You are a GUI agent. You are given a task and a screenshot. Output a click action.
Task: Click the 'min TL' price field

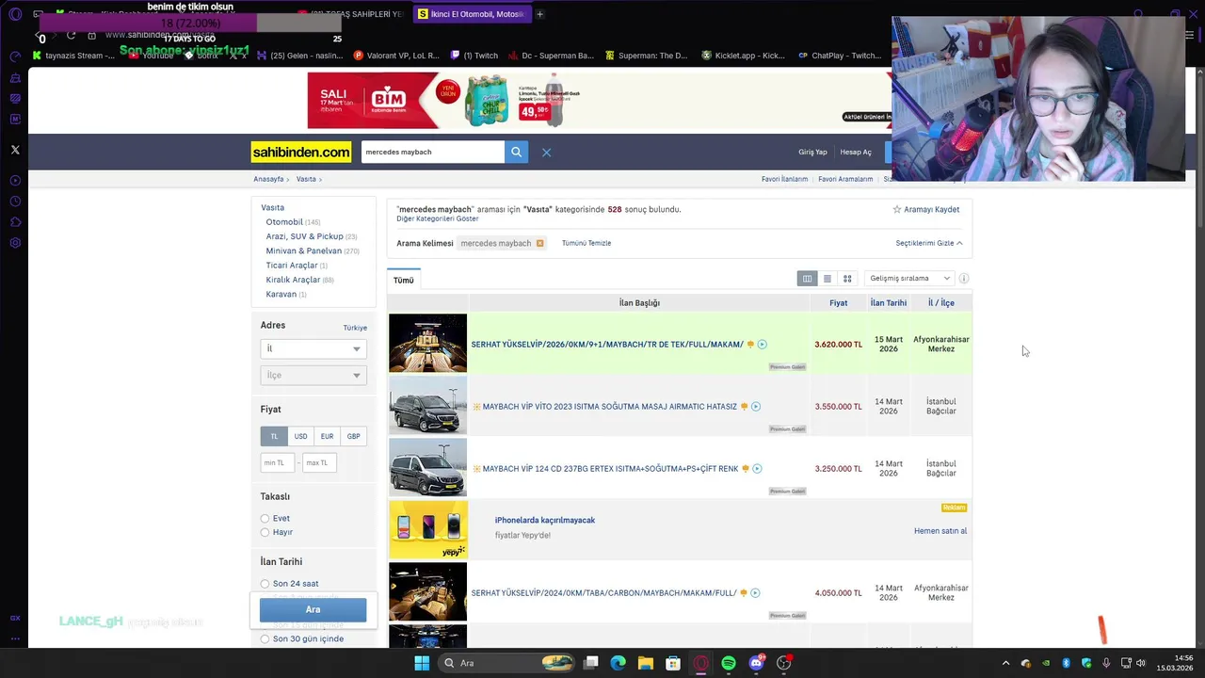click(x=278, y=462)
